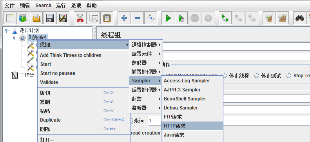
Task: Select the 测试计划 test plan node
Action: [29, 31]
